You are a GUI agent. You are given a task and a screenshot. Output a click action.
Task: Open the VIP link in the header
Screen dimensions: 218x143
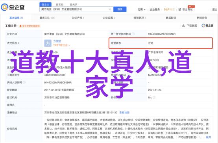[x=169, y=9]
